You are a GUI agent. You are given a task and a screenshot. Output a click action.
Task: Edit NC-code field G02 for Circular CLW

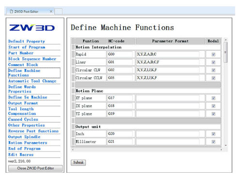[x=120, y=70]
